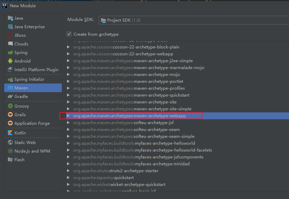Click the Clouds icon
289x199 pixels.
point(10,44)
